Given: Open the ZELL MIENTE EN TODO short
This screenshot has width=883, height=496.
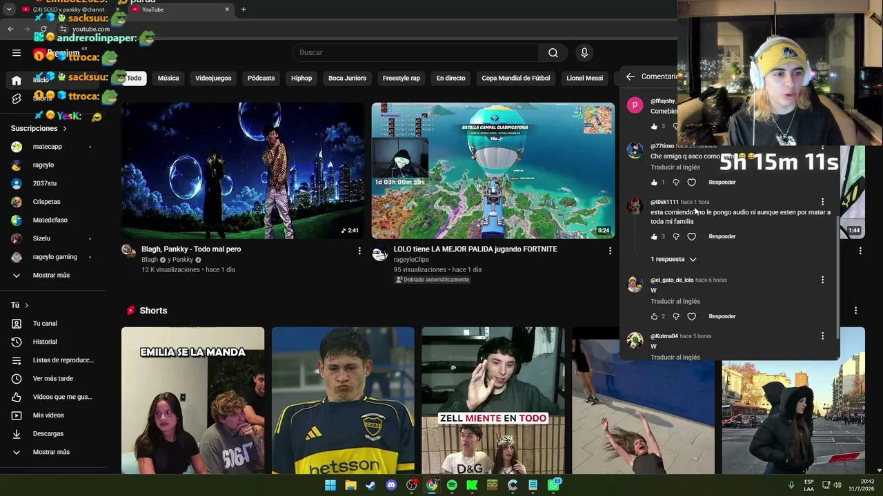Looking at the screenshot, I should point(493,401).
